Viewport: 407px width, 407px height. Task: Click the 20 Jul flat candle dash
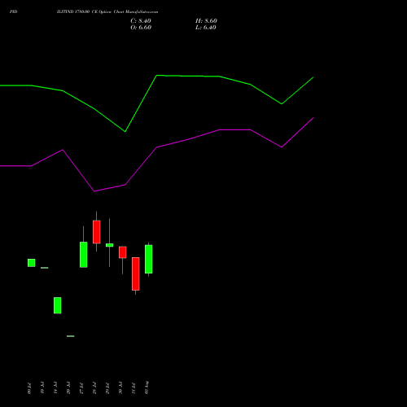[x=71, y=336]
